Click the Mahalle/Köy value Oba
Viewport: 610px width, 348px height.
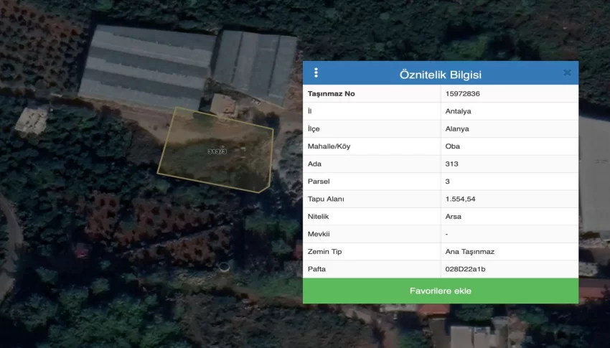tap(452, 146)
